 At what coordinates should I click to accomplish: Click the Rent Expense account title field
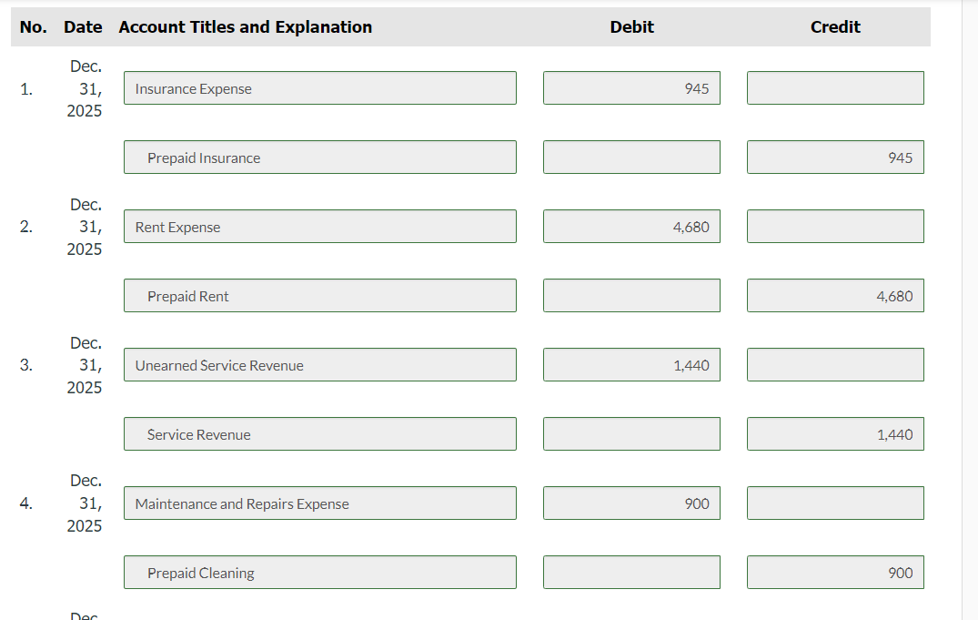click(320, 227)
